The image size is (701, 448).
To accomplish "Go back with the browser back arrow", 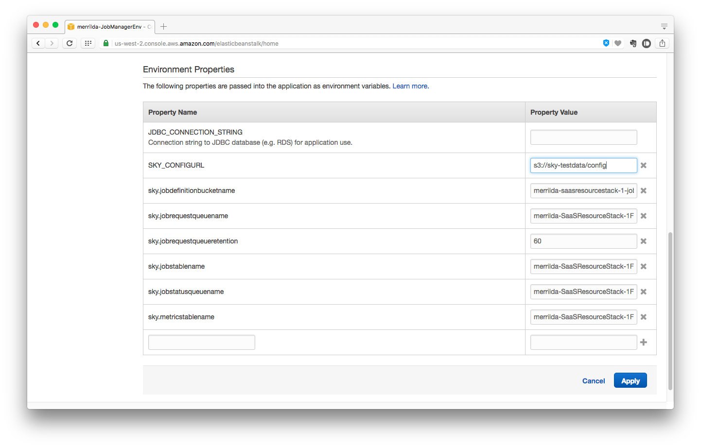I will (x=38, y=43).
